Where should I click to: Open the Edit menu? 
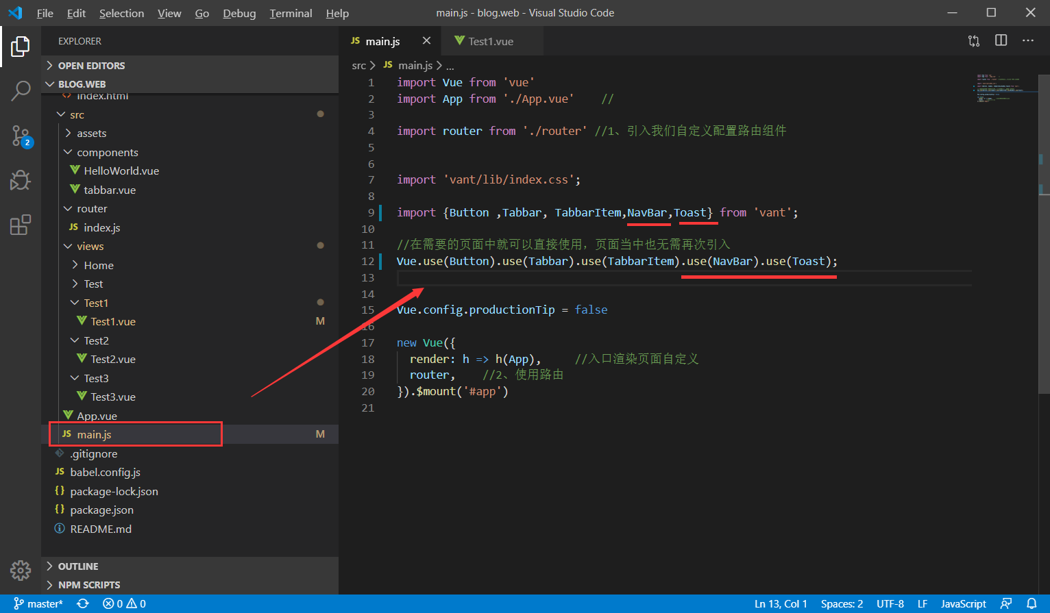77,13
